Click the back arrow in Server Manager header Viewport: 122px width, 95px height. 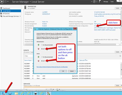click(x=2, y=2)
